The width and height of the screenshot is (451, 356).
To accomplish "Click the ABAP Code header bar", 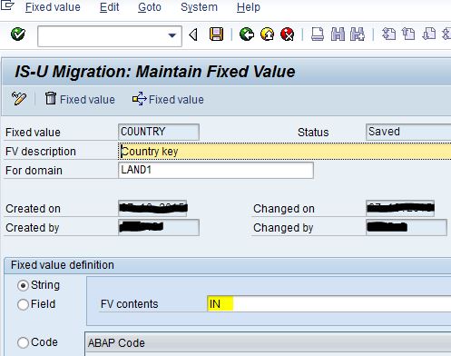I will coord(268,343).
